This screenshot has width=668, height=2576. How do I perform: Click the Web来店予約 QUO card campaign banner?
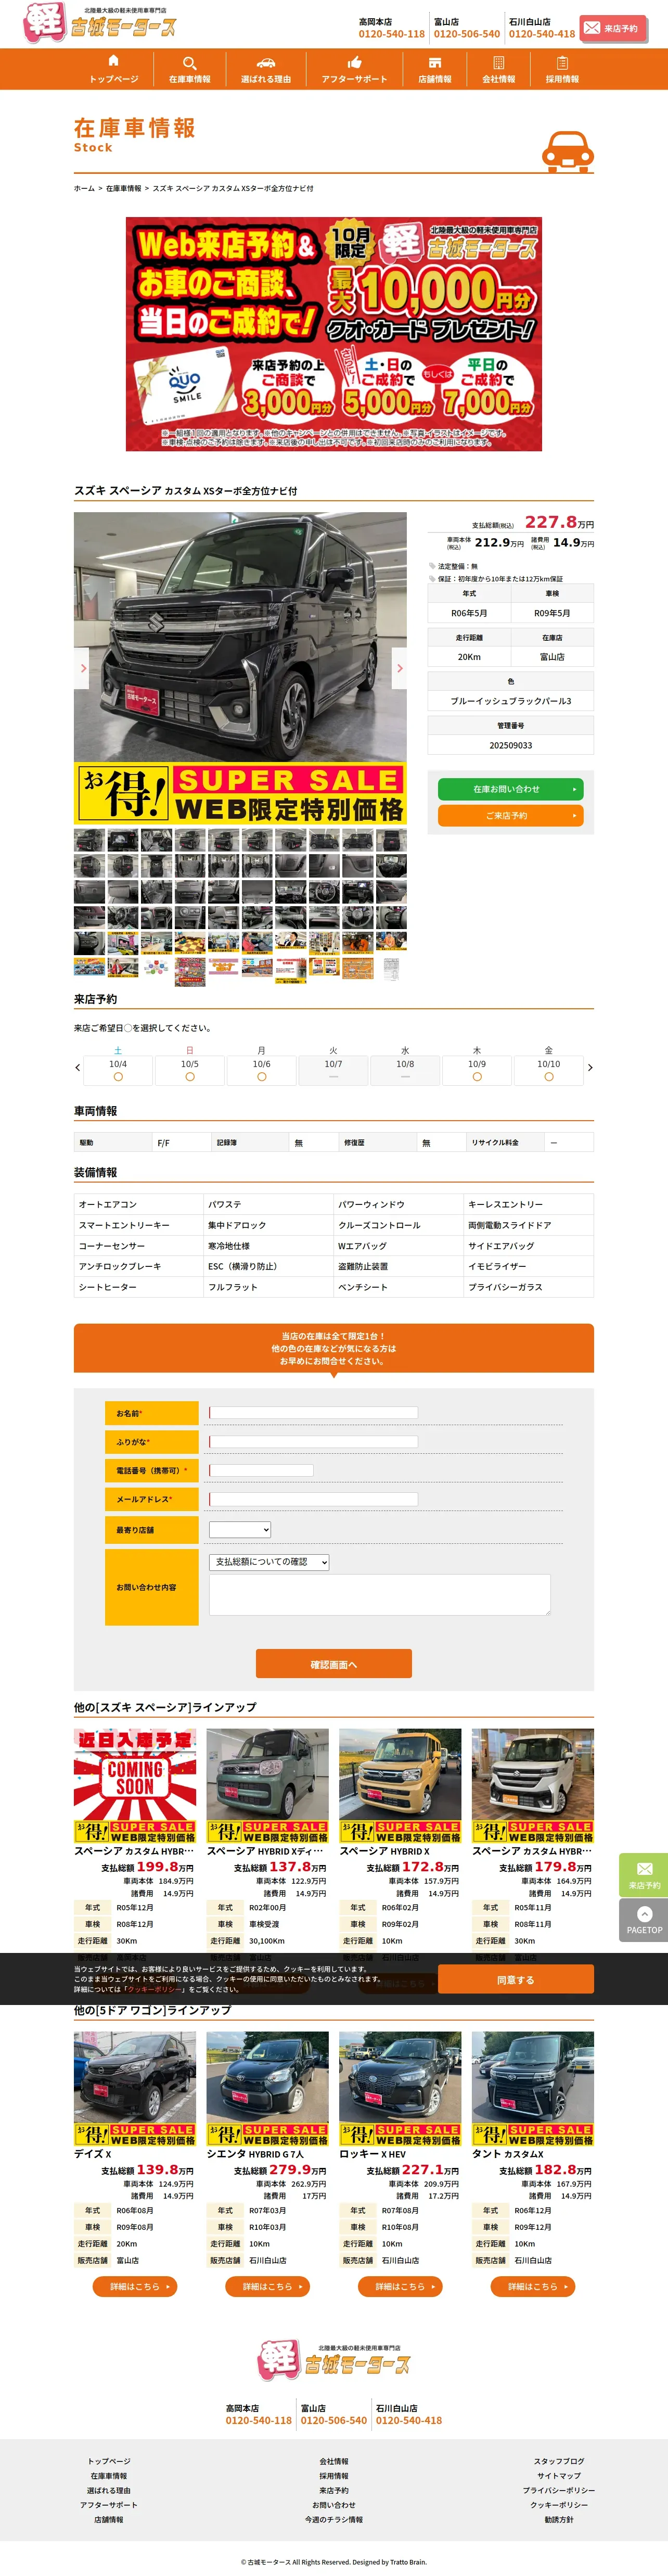click(x=334, y=334)
